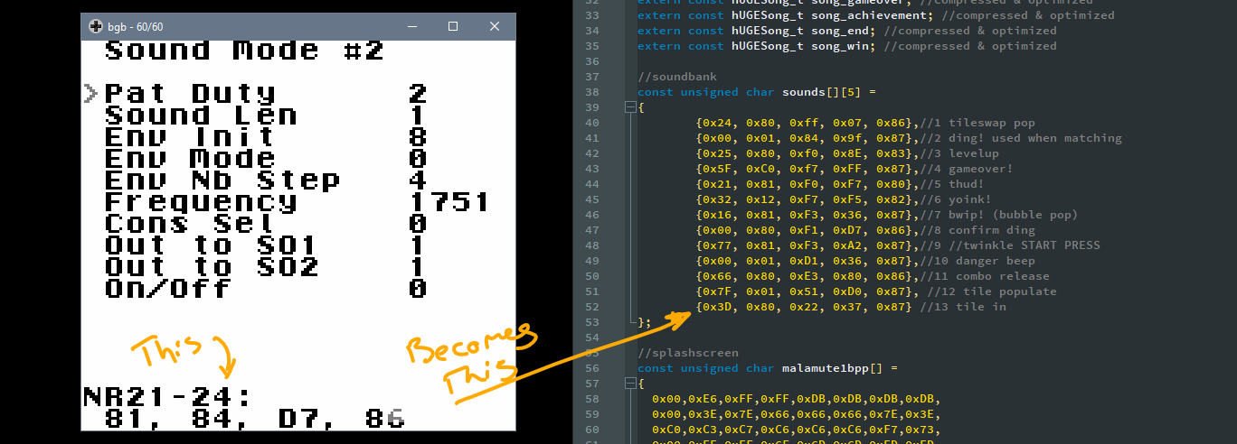
Task: Click the song_win declaration line
Action: point(846,46)
